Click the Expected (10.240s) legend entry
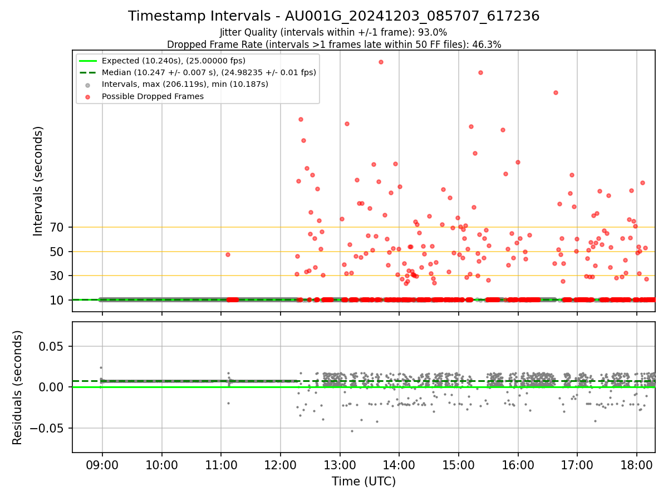 pos(174,61)
